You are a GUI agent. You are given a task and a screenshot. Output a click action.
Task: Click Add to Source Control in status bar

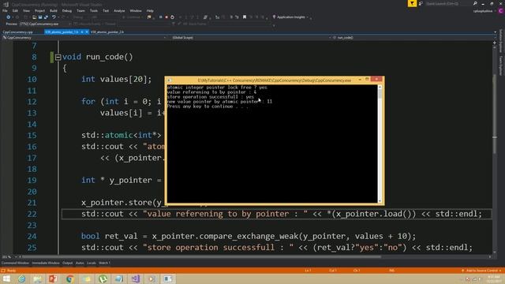(481, 271)
